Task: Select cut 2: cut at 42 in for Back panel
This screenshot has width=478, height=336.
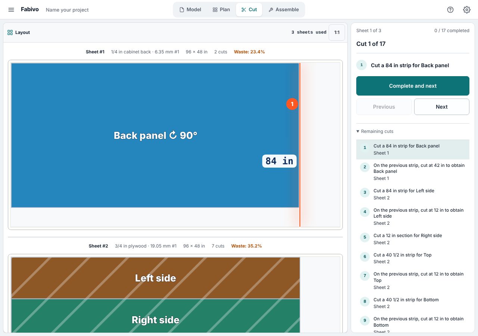Action: click(x=413, y=172)
